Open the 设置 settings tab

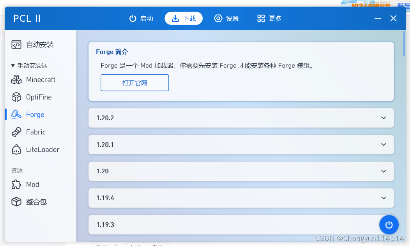pos(226,19)
